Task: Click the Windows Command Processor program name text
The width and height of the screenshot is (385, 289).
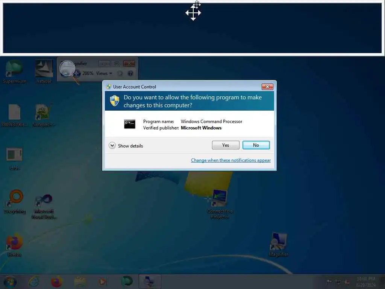Action: click(x=211, y=122)
